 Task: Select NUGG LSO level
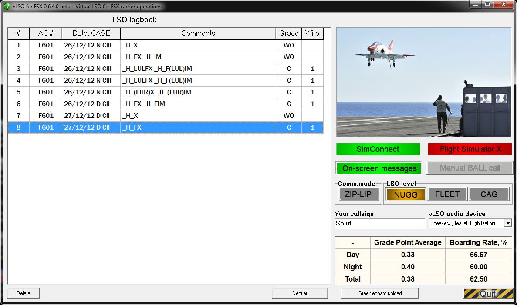(405, 194)
